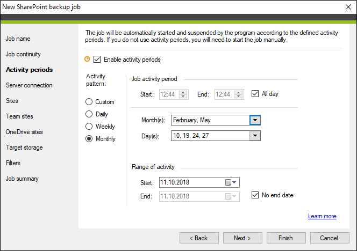Screen dimensions: 357x251
Task: Click the range Start date field
Action: (x=199, y=182)
